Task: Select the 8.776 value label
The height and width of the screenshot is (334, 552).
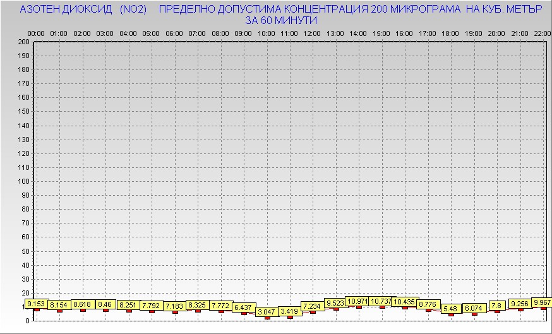Action: point(428,304)
